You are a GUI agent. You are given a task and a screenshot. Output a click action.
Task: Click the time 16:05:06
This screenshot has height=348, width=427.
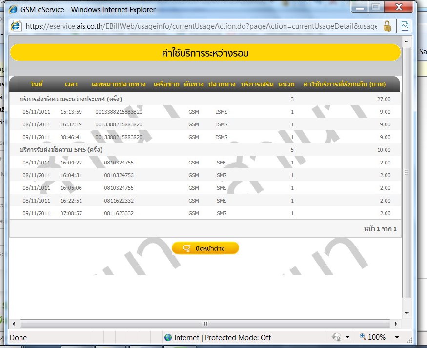71,188
